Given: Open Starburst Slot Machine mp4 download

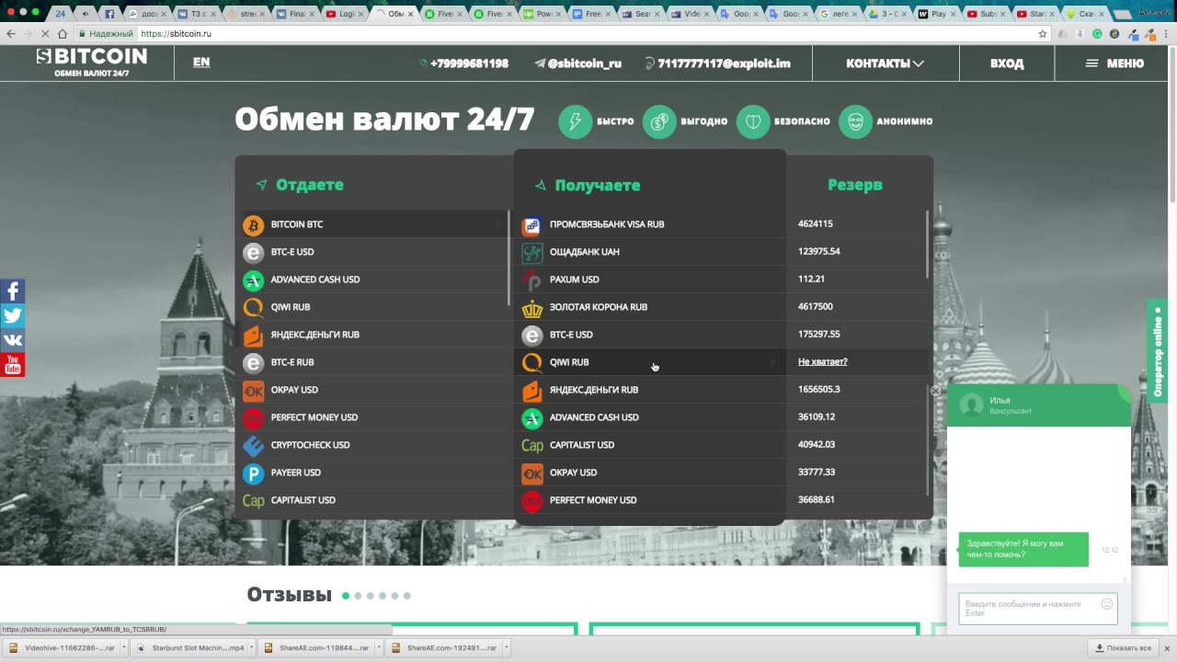Looking at the screenshot, I should tap(191, 648).
